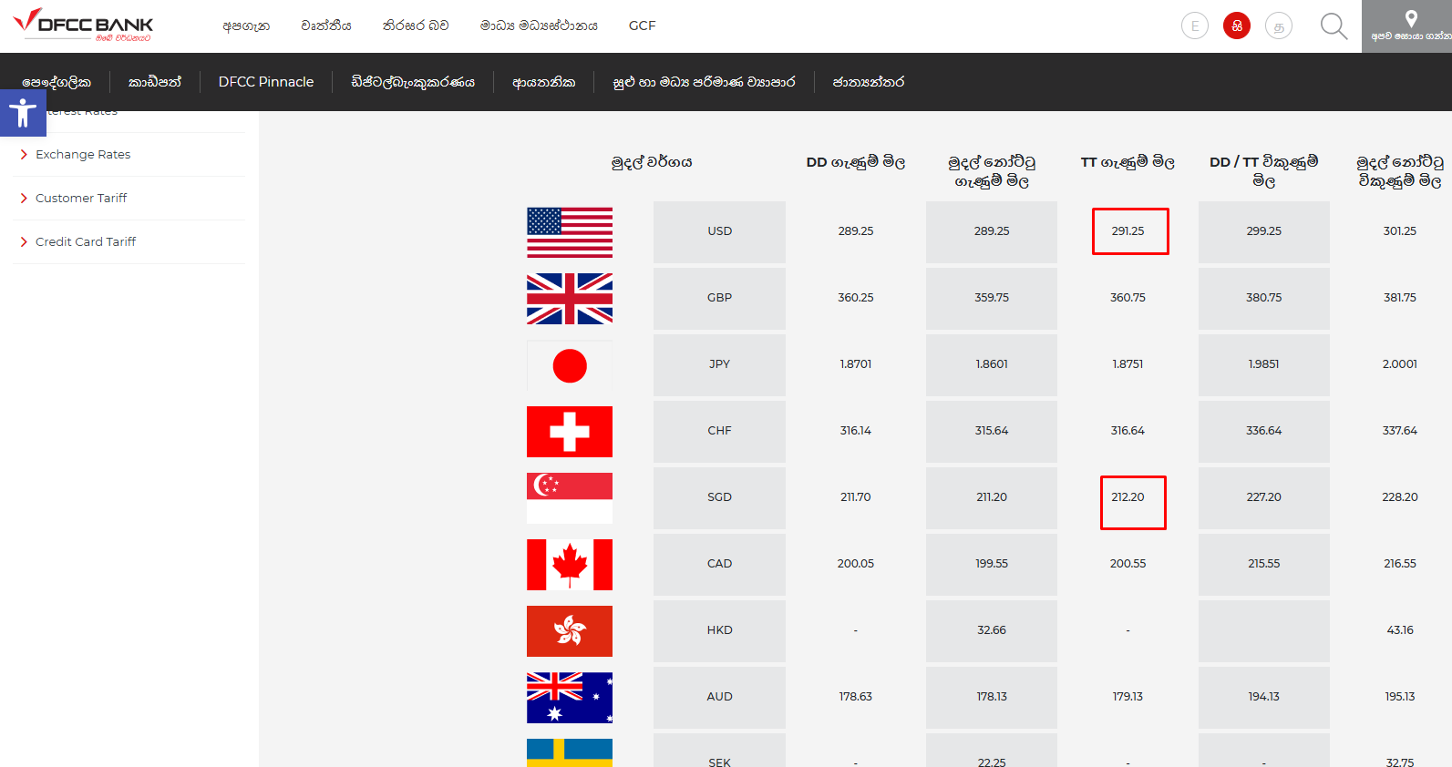
Task: Switch language to English with E icon
Action: 1195,26
